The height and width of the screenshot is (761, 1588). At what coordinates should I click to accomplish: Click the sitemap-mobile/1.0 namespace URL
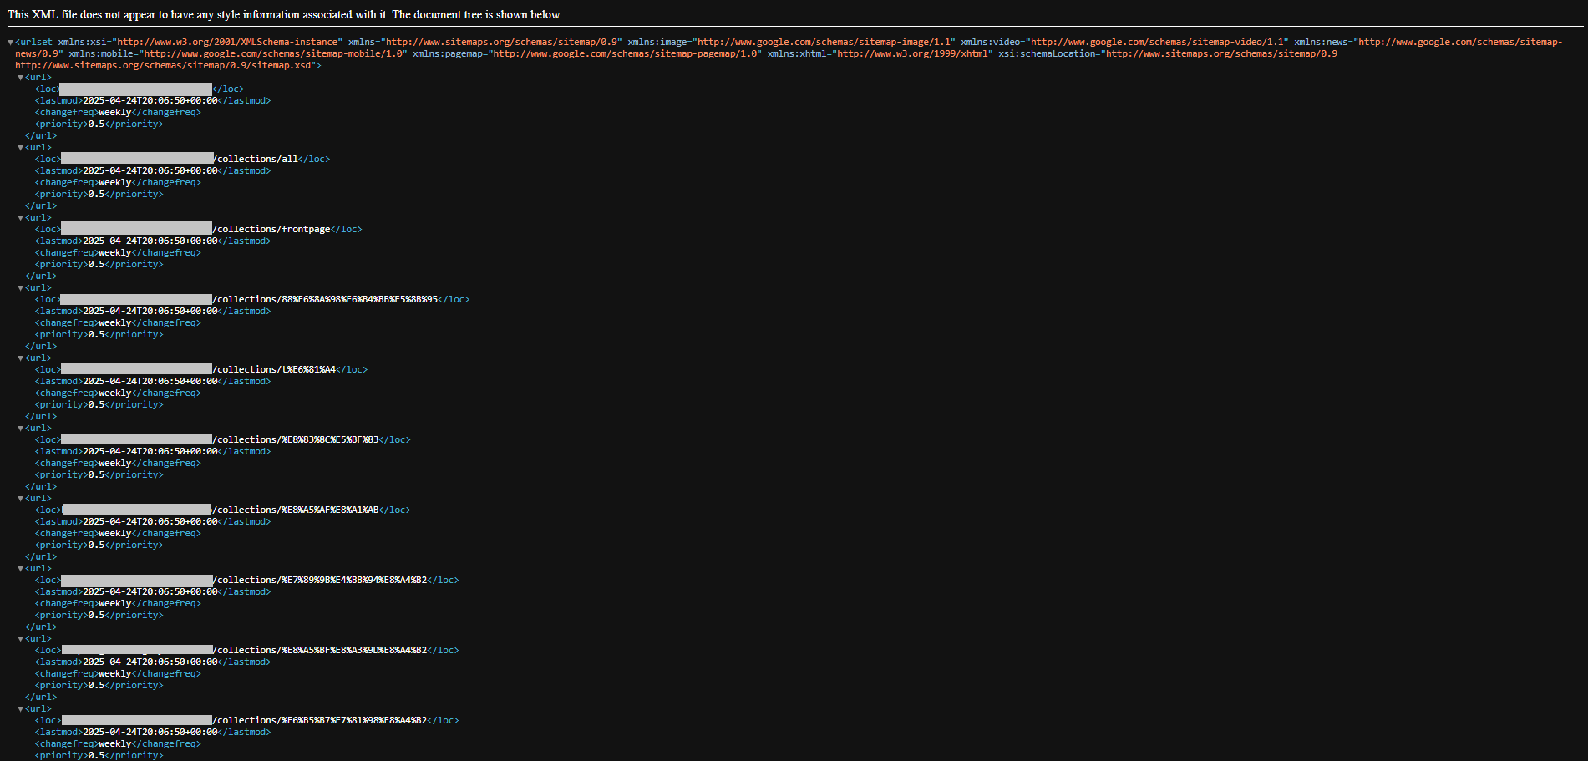click(276, 53)
